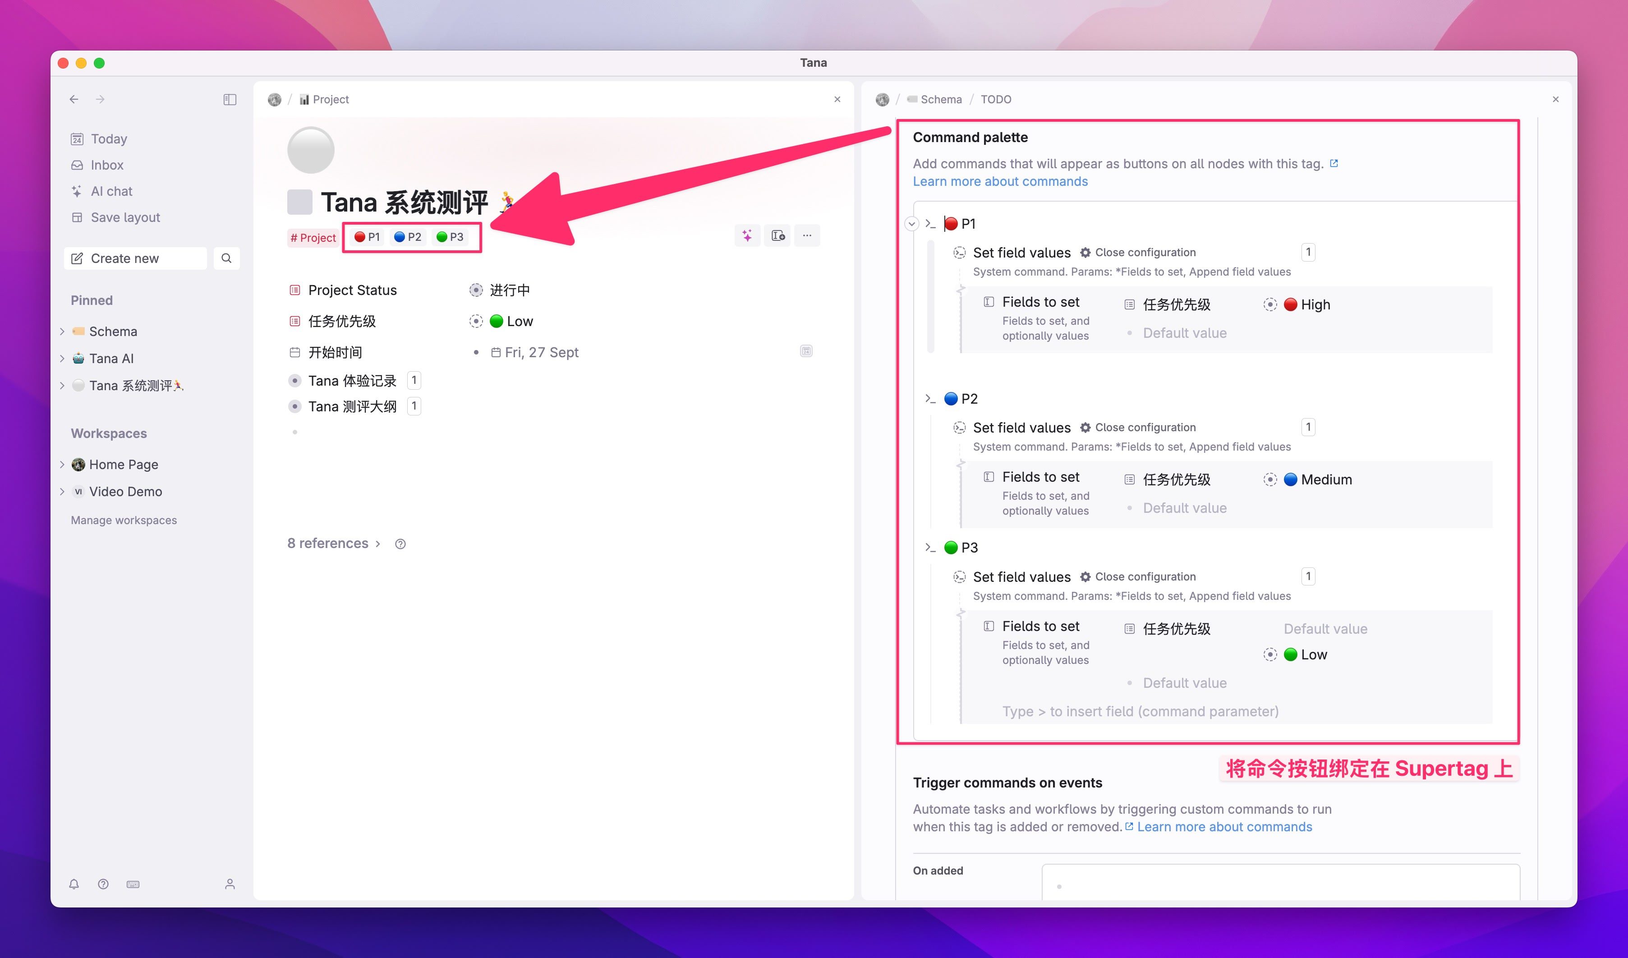Run the P1 command button on the node
This screenshot has width=1628, height=958.
367,237
